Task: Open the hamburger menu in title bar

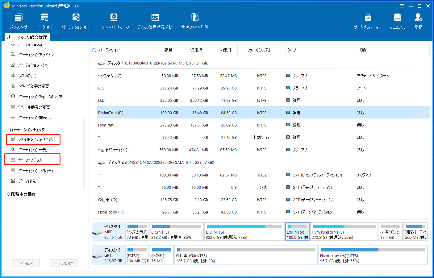Action: click(x=402, y=6)
